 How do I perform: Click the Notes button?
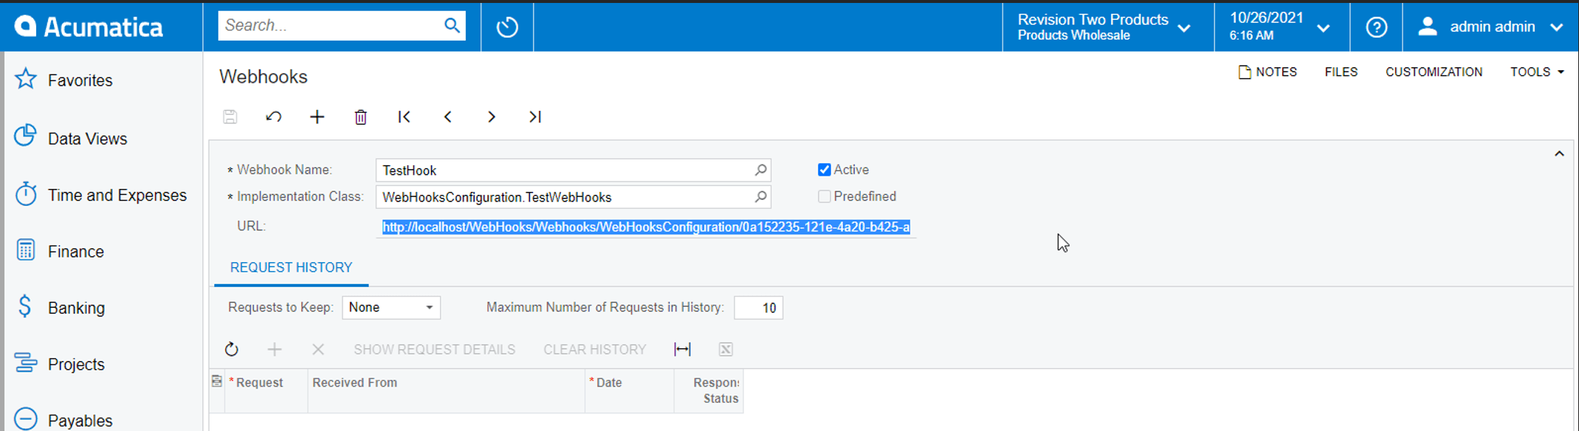tap(1267, 72)
